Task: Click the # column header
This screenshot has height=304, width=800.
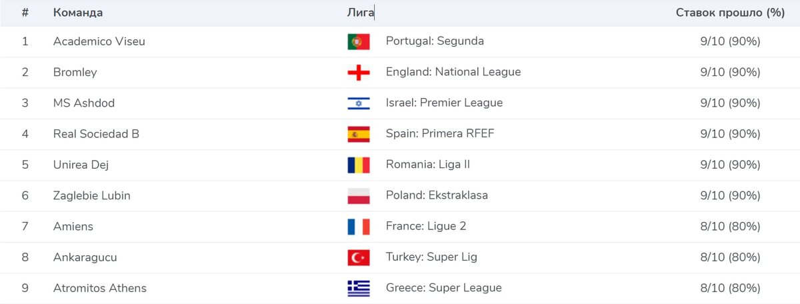Action: click(25, 13)
